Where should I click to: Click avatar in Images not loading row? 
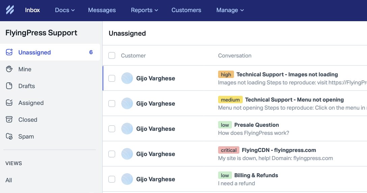(x=127, y=78)
